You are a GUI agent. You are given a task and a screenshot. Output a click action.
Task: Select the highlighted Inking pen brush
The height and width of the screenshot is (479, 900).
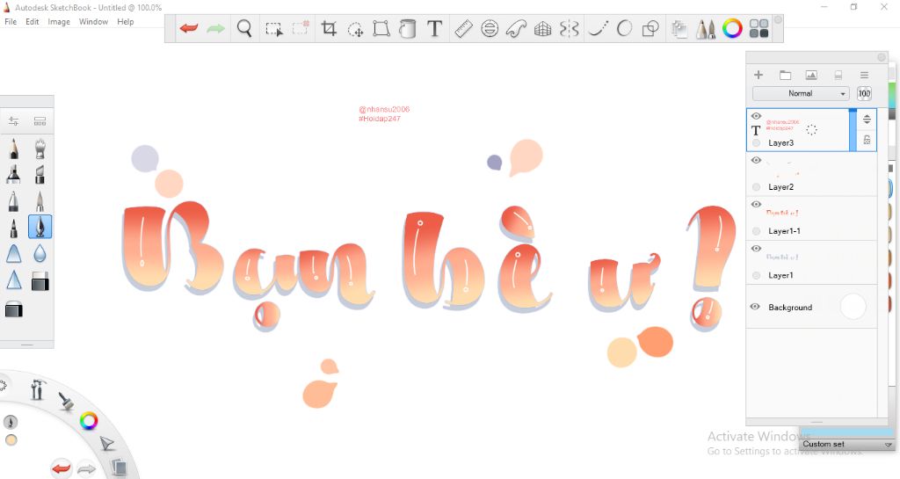tap(40, 227)
